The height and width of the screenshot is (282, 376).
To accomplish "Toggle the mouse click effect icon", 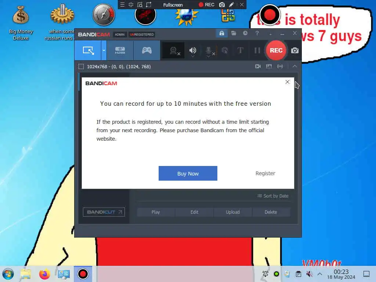I will pyautogui.click(x=225, y=51).
